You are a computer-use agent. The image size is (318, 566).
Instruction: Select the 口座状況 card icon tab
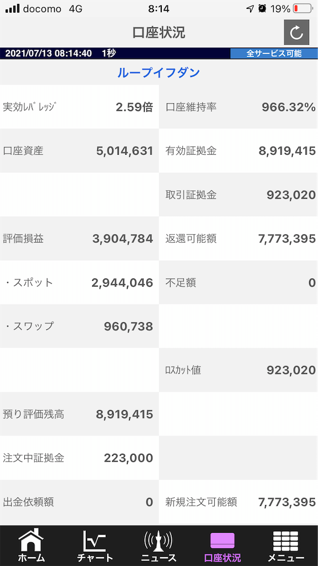pyautogui.click(x=222, y=546)
